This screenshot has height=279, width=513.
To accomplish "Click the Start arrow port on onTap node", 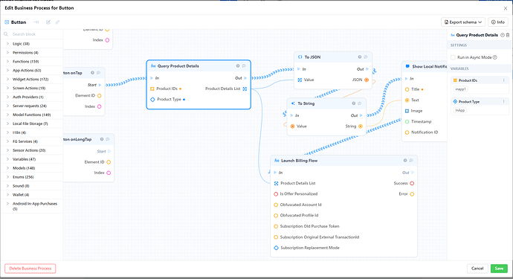I will pyautogui.click(x=100, y=85).
